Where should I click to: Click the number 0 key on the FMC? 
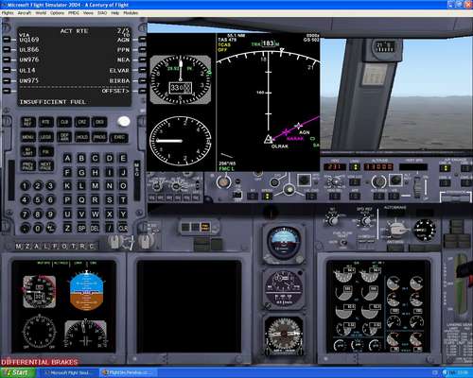tap(38, 228)
